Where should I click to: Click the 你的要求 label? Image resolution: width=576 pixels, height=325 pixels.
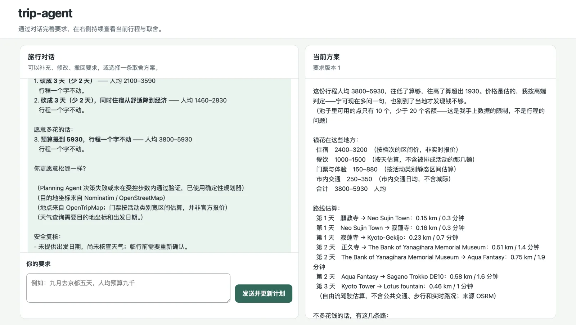tap(38, 264)
